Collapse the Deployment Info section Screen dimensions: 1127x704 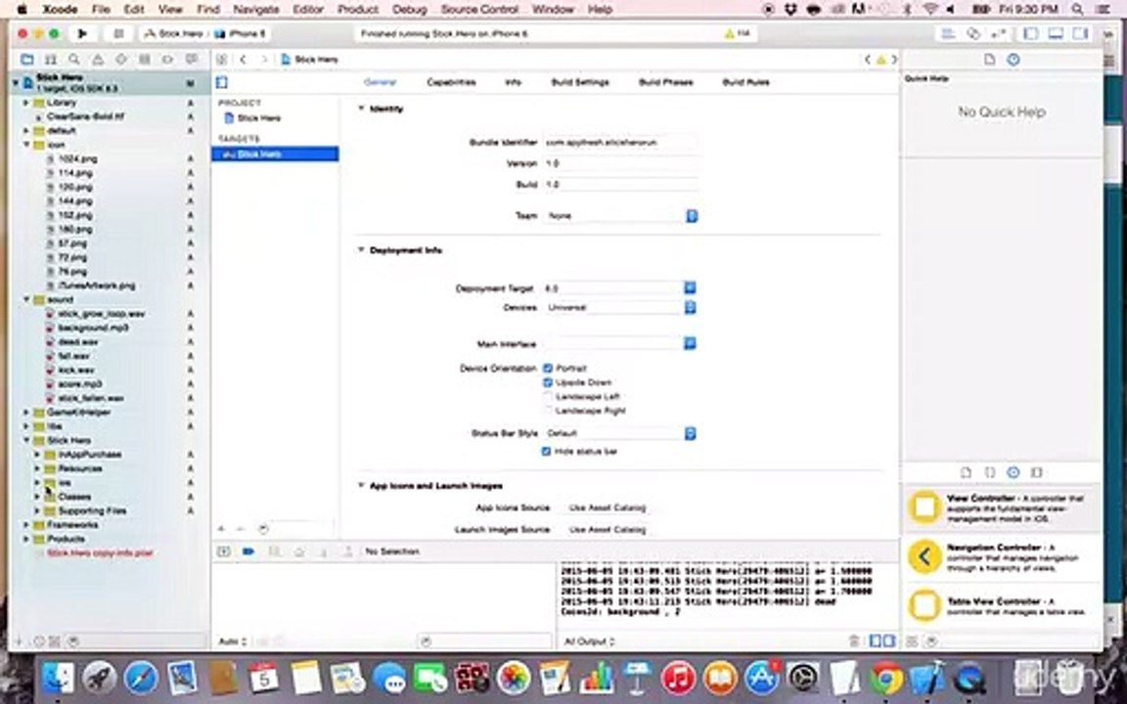361,250
